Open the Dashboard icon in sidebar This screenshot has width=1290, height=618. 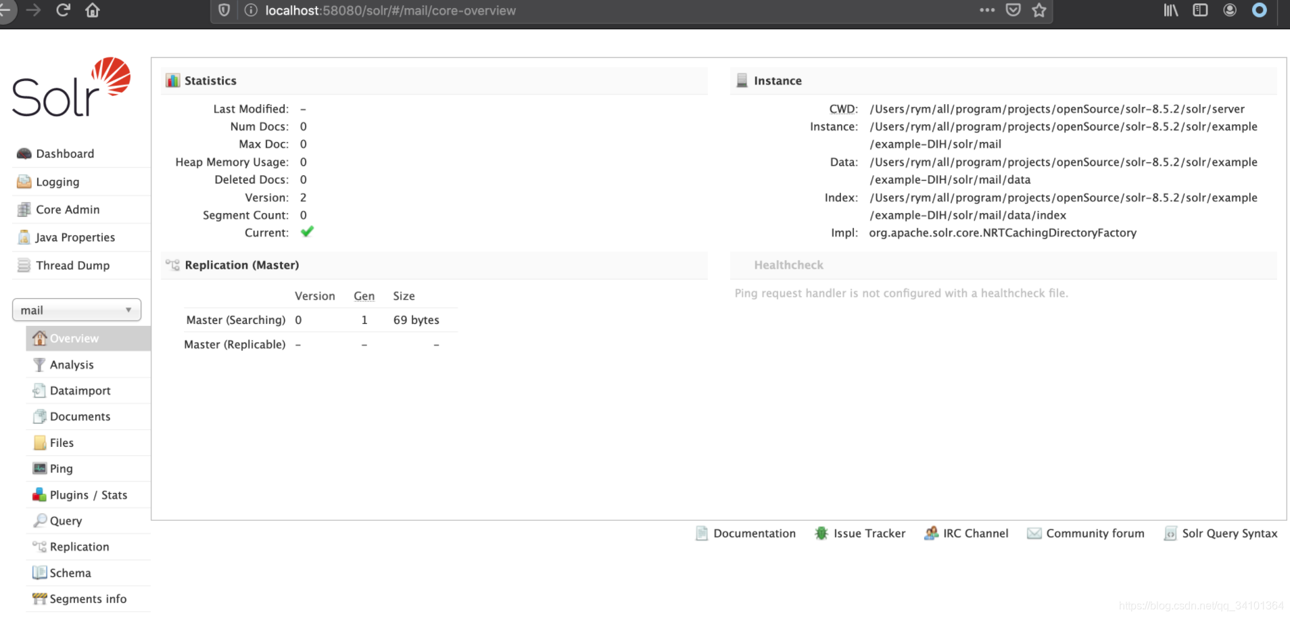pyautogui.click(x=24, y=153)
